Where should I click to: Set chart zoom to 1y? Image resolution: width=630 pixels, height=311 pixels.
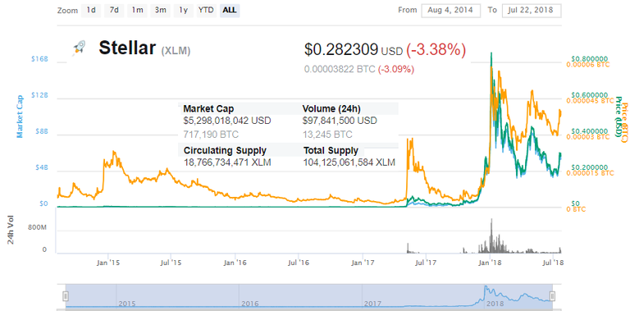pyautogui.click(x=183, y=11)
